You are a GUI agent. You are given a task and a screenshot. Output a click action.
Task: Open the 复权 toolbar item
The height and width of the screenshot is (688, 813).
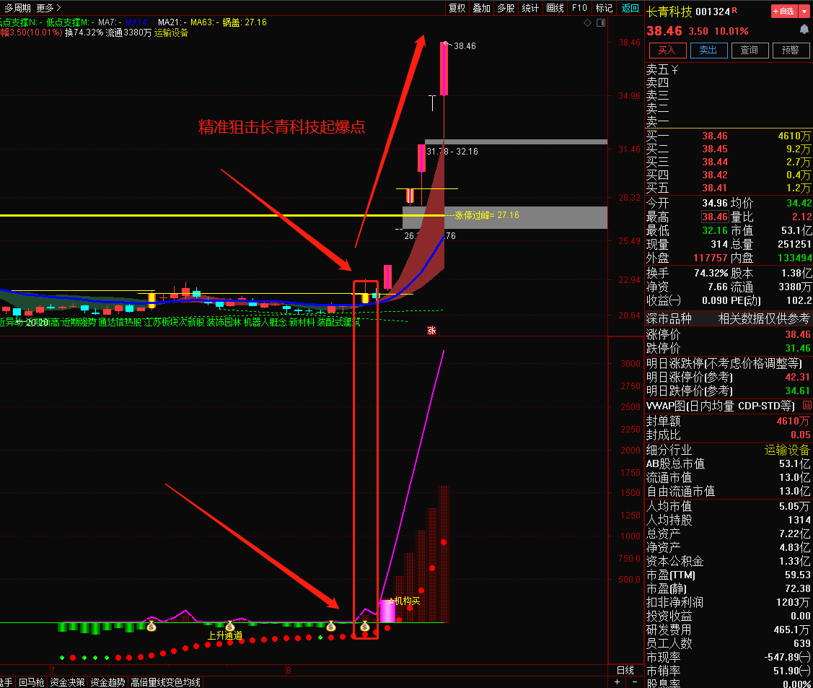(x=457, y=8)
